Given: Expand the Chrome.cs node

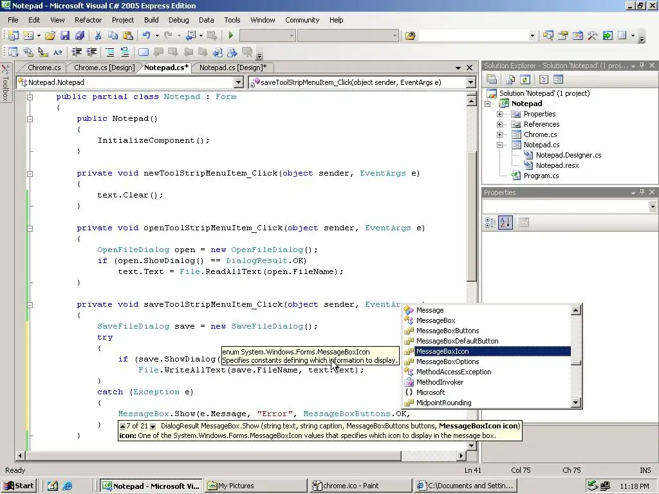Looking at the screenshot, I should (x=499, y=134).
